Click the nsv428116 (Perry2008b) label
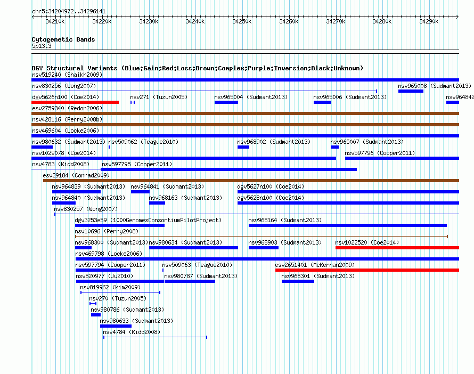This screenshot has width=474, height=374. 67,119
